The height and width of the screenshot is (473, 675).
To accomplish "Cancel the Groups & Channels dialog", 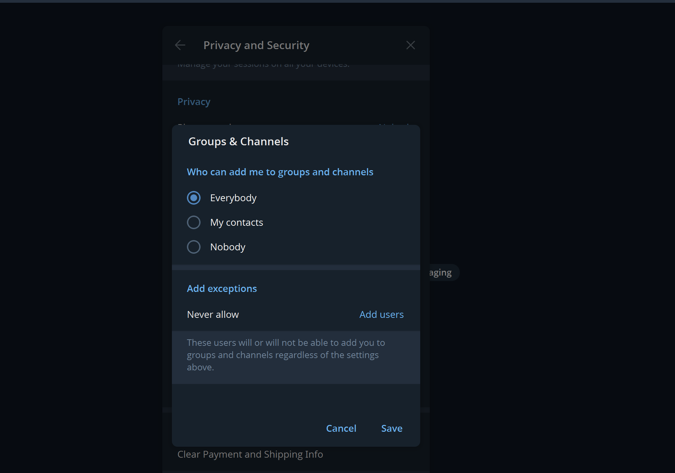I will click(x=341, y=428).
